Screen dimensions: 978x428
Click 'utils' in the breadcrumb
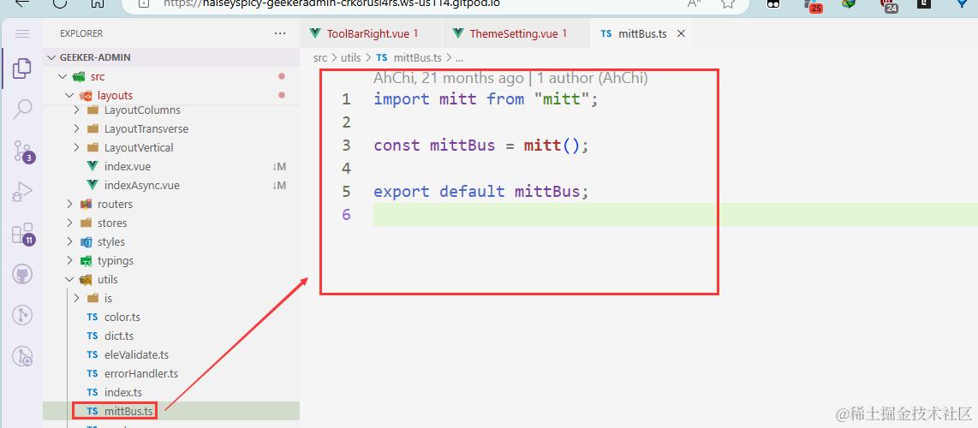click(x=350, y=57)
